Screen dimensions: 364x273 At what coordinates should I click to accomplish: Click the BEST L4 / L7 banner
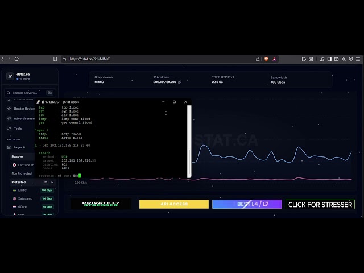click(247, 204)
